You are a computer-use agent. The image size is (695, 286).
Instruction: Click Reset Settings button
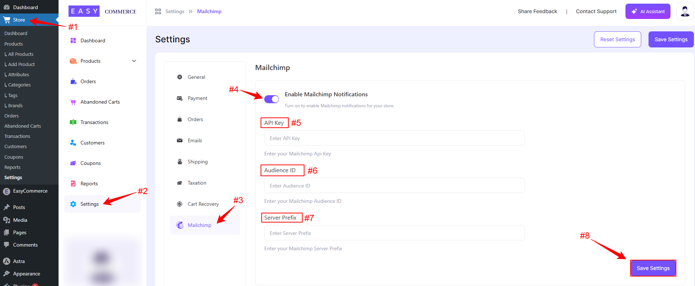click(x=617, y=39)
